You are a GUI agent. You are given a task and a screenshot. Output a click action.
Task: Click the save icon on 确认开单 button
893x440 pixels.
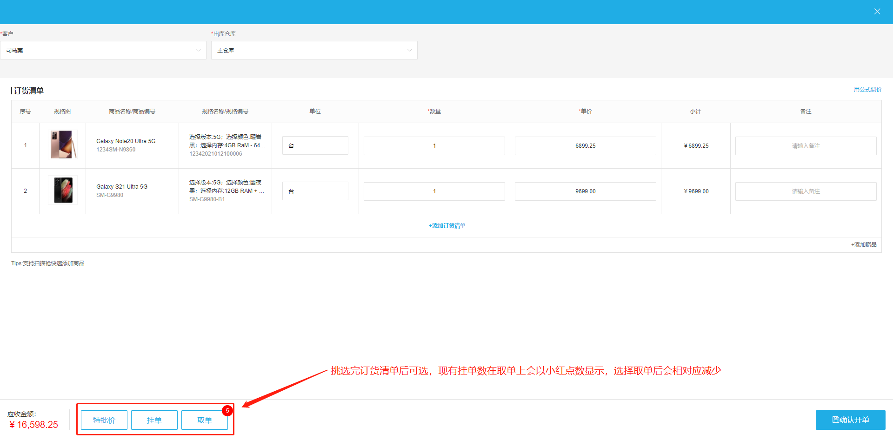836,420
